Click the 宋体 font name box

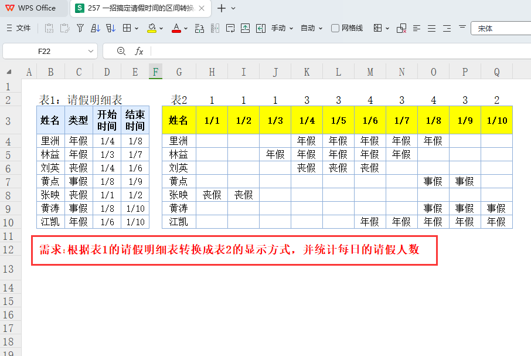501,29
